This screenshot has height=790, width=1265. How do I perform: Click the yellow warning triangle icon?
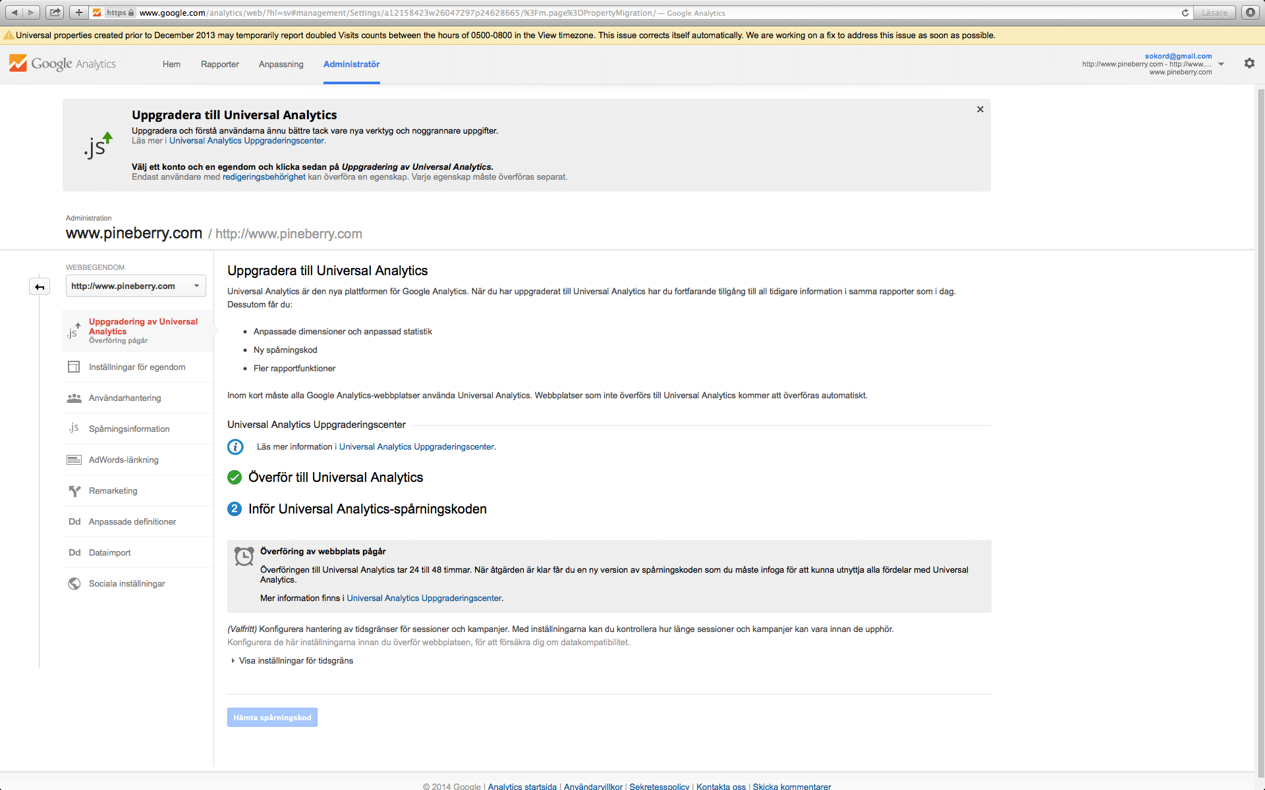(9, 35)
